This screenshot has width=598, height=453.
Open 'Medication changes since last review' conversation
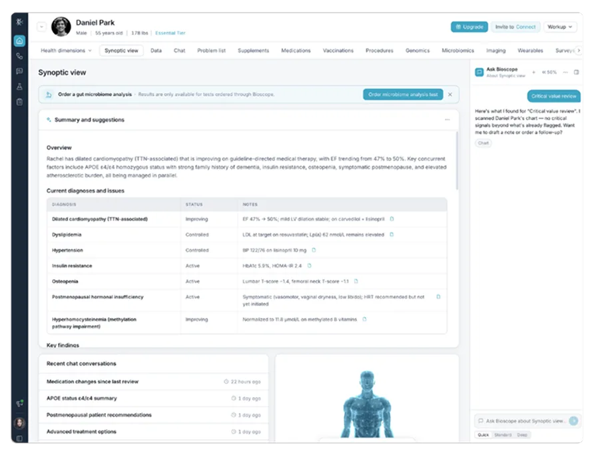[x=153, y=382]
